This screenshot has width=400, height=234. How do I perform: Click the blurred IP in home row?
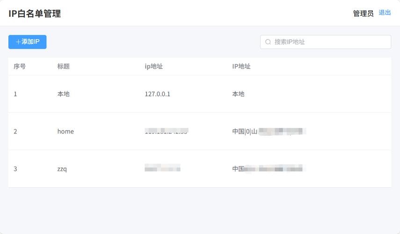point(167,131)
